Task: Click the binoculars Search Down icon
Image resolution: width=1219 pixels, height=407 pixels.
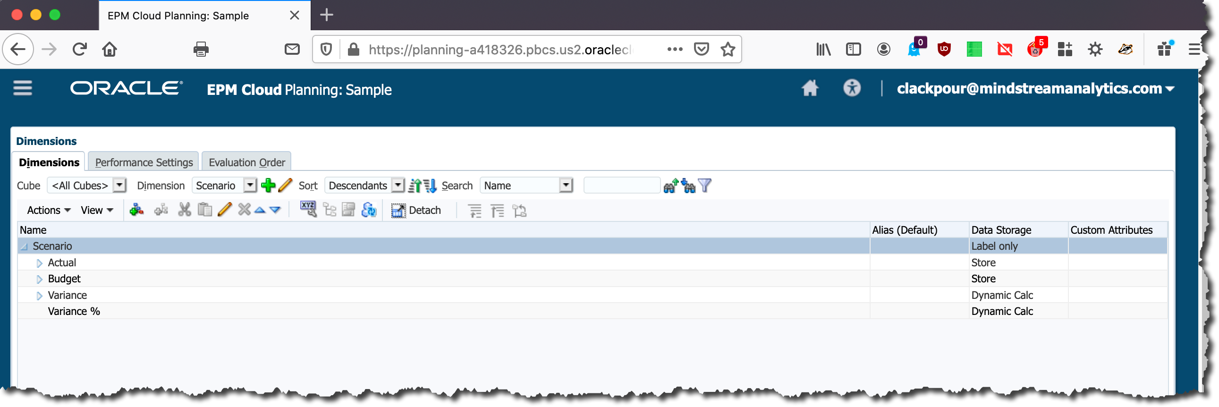Action: click(x=688, y=186)
